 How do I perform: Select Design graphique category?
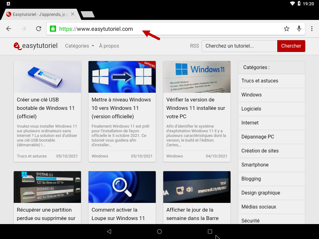coord(272,193)
